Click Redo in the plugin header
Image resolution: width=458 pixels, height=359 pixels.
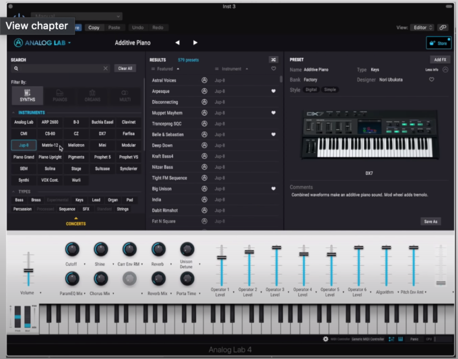click(x=158, y=28)
